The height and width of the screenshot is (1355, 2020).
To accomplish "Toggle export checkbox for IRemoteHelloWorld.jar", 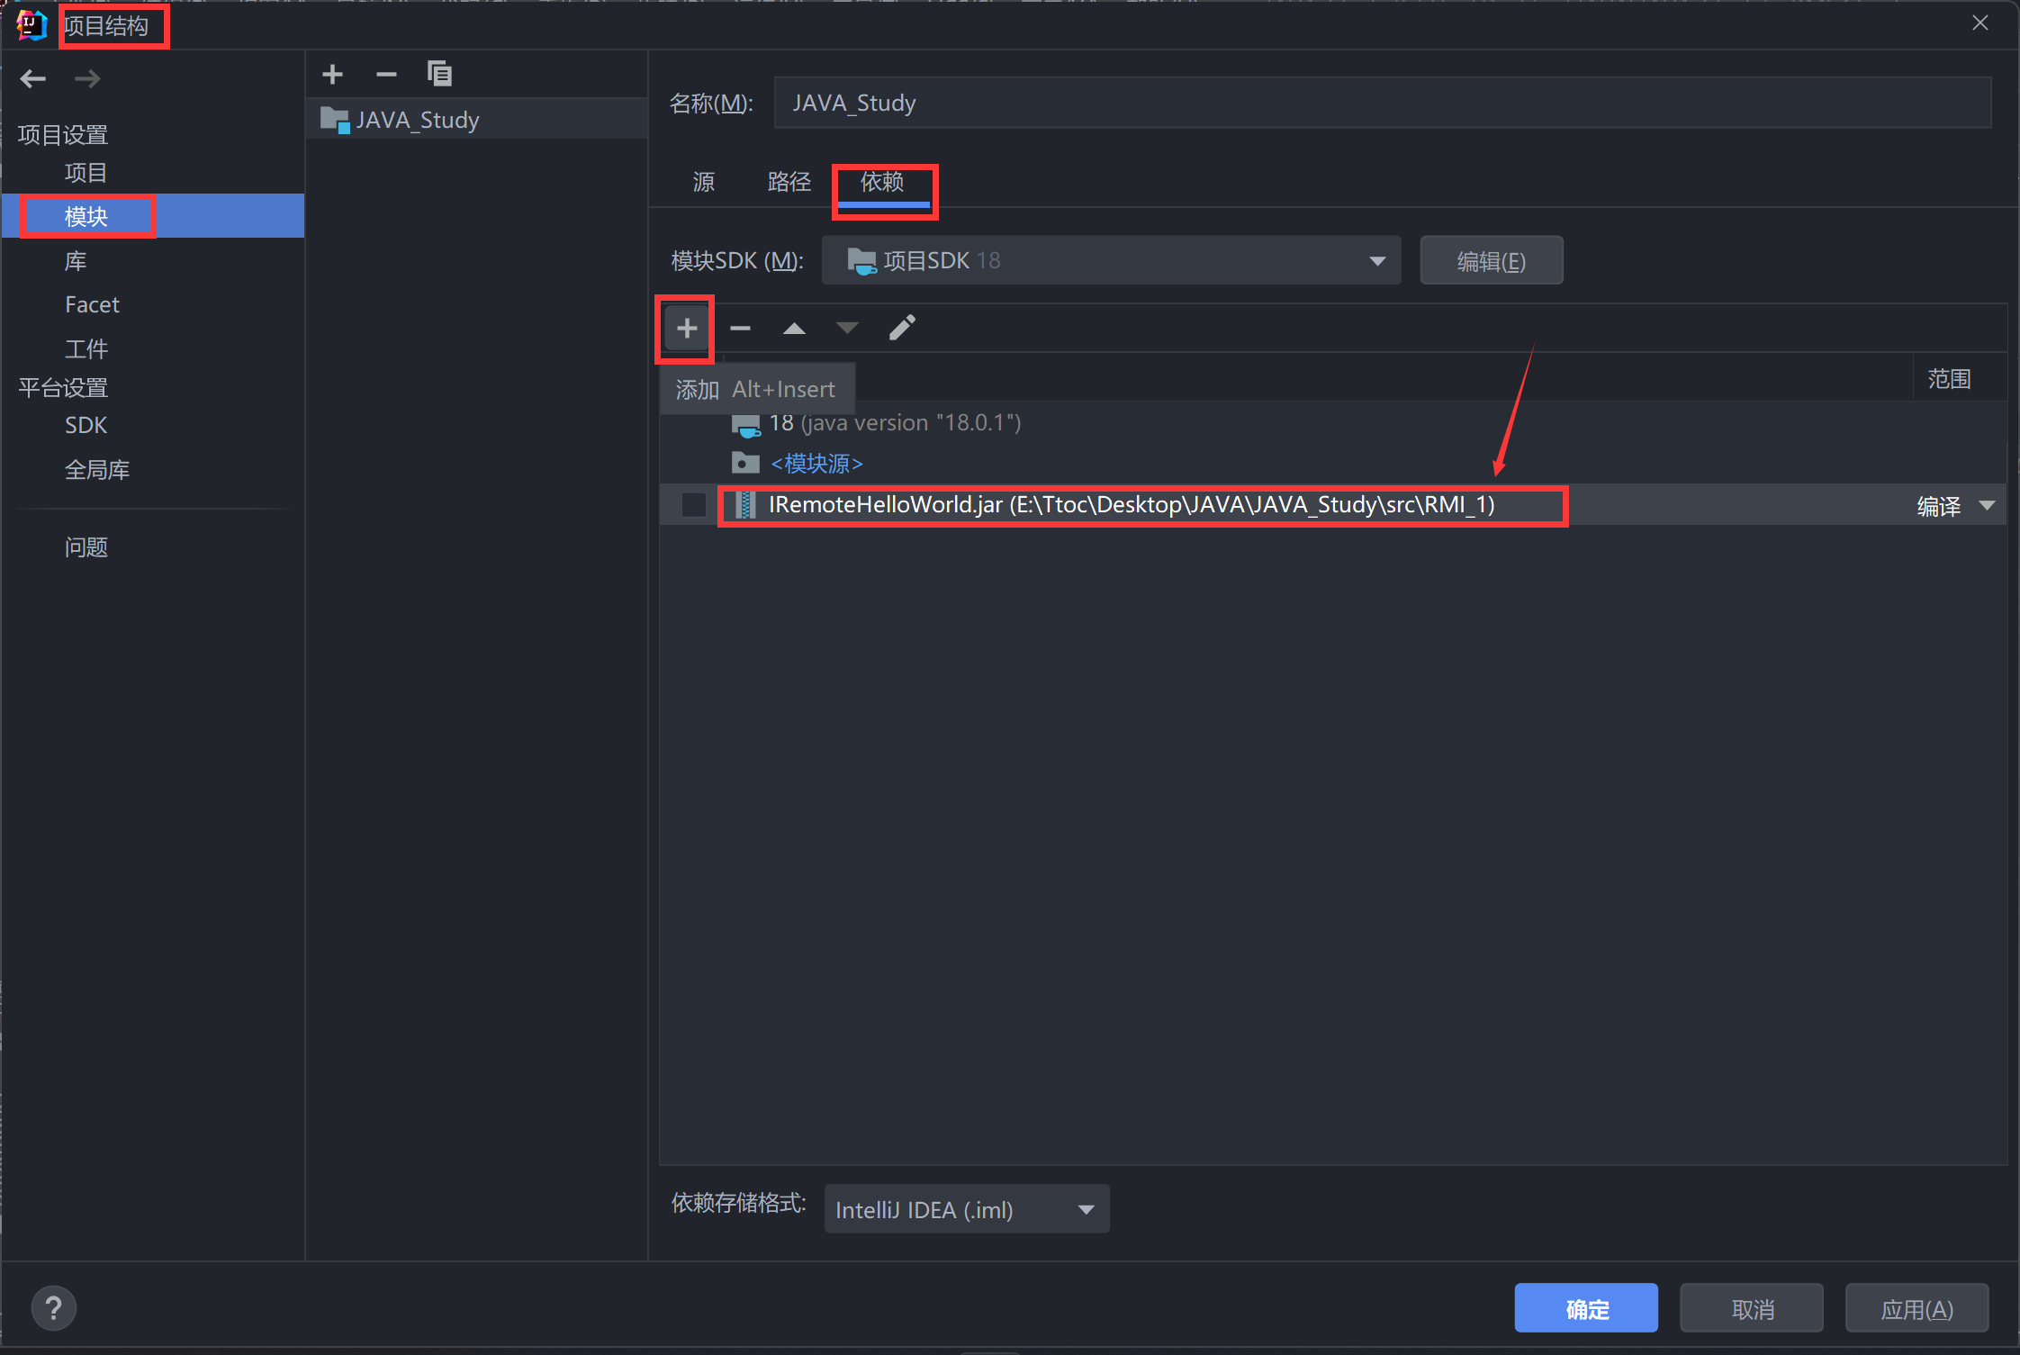I will point(694,505).
